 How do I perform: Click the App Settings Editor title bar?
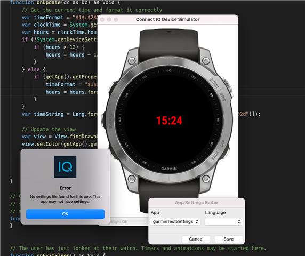pyautogui.click(x=196, y=203)
